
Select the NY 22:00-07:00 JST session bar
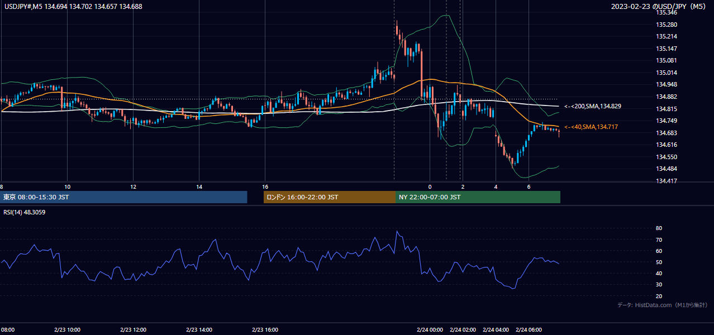click(x=478, y=197)
